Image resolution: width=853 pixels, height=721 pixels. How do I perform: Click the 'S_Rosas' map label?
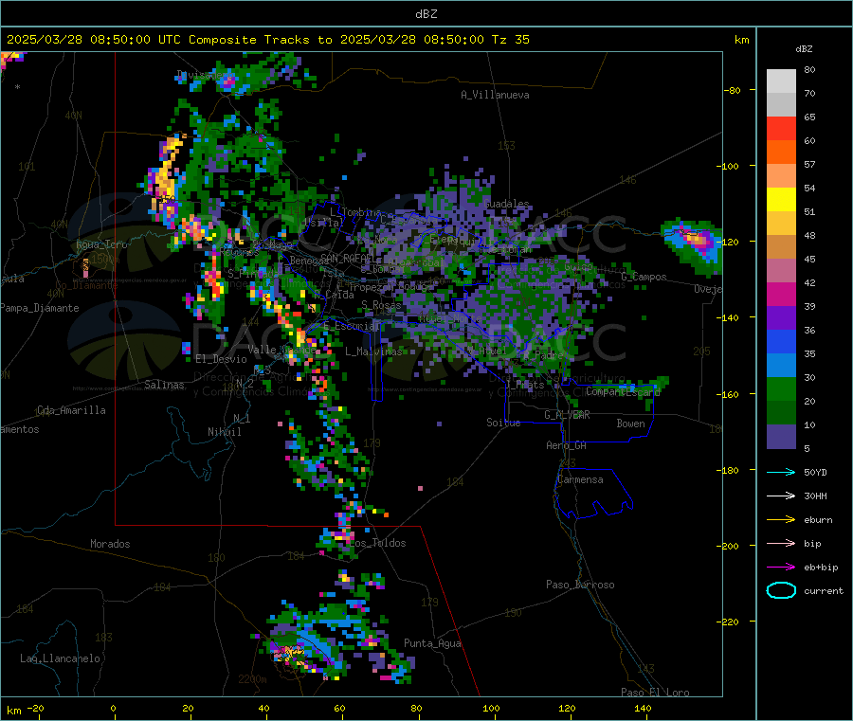pos(381,305)
